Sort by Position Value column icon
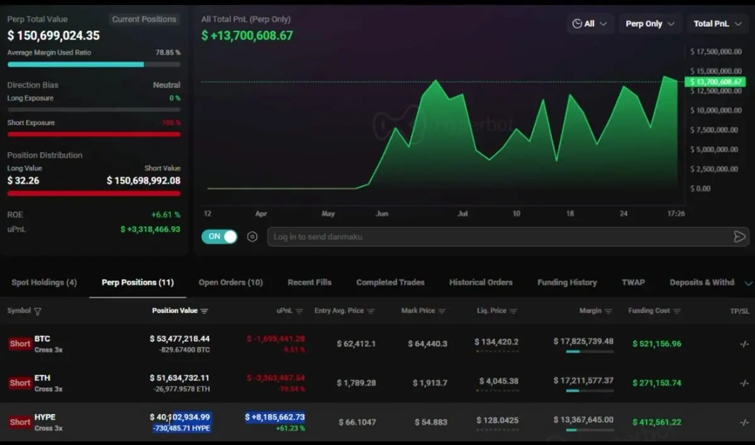 (204, 311)
